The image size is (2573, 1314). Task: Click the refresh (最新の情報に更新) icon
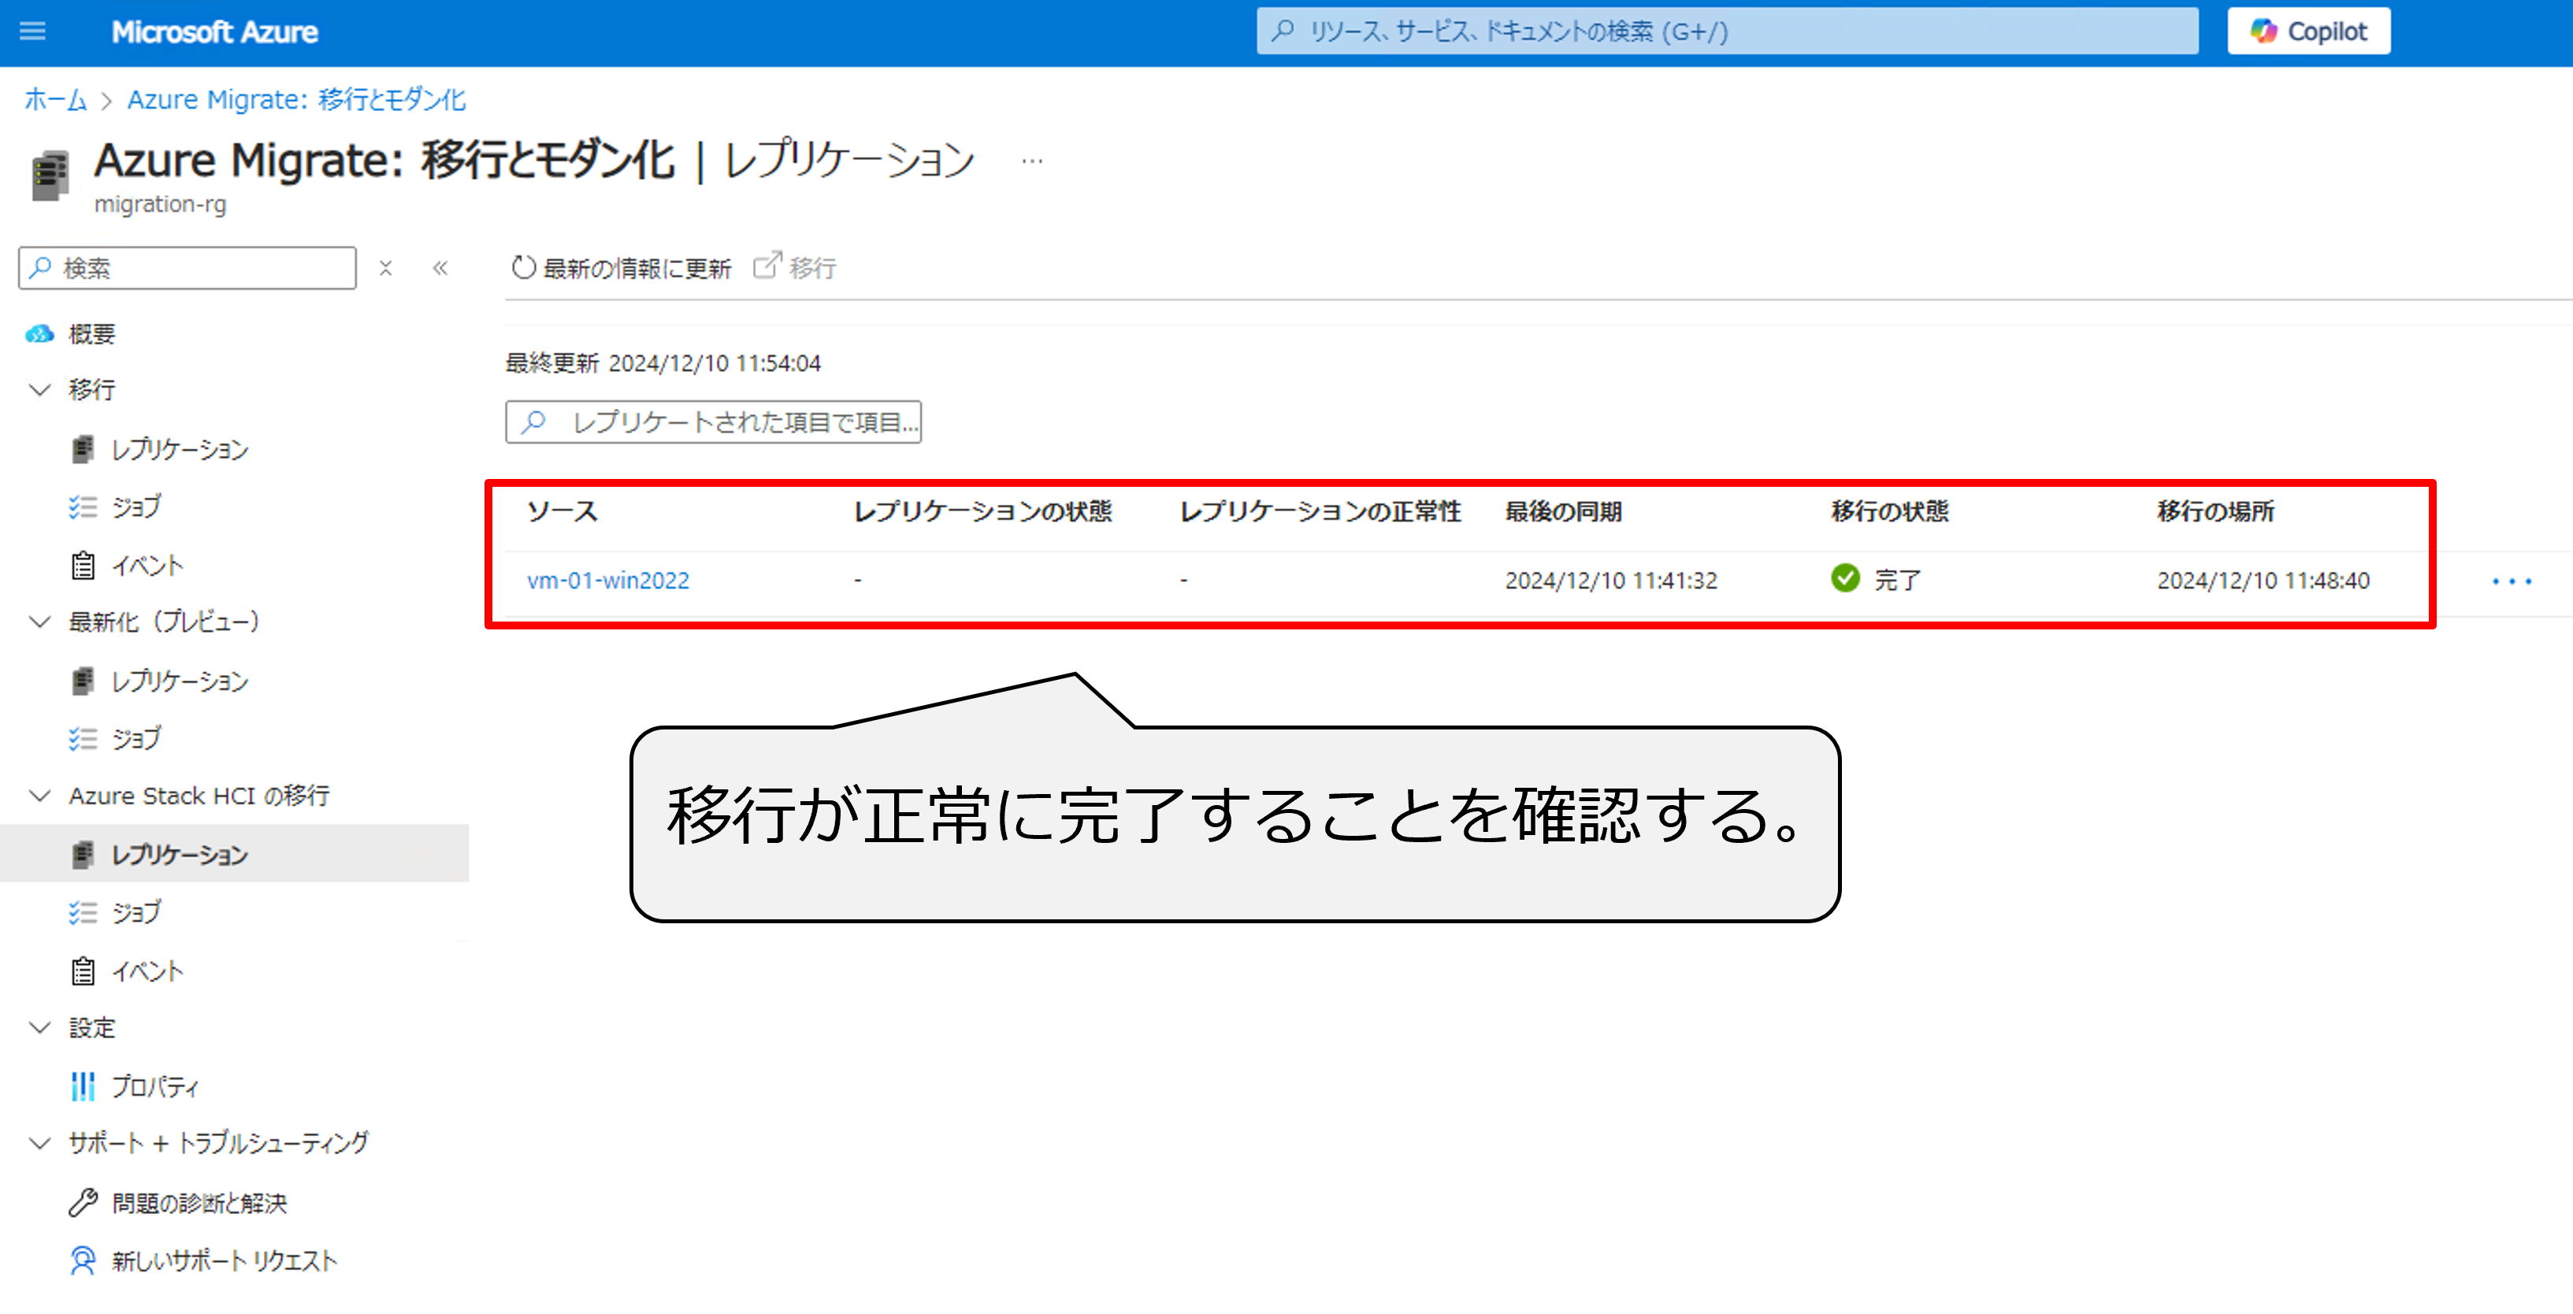pyautogui.click(x=523, y=268)
